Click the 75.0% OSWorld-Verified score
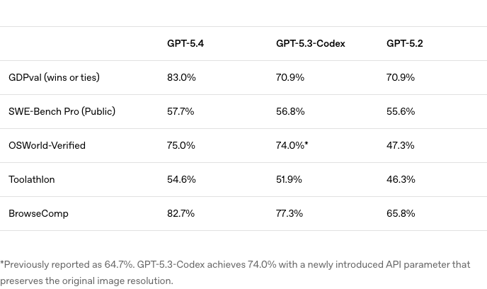Screen dimensions: 487x289 coord(181,146)
